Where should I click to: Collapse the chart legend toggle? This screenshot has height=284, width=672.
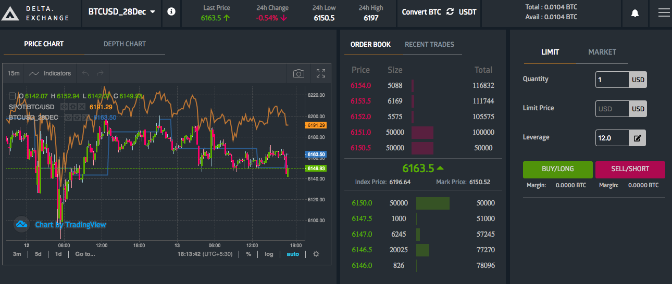[x=12, y=96]
